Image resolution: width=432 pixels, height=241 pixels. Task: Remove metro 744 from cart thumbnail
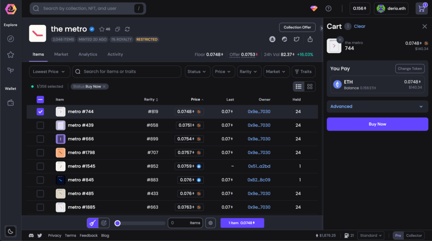click(x=340, y=40)
